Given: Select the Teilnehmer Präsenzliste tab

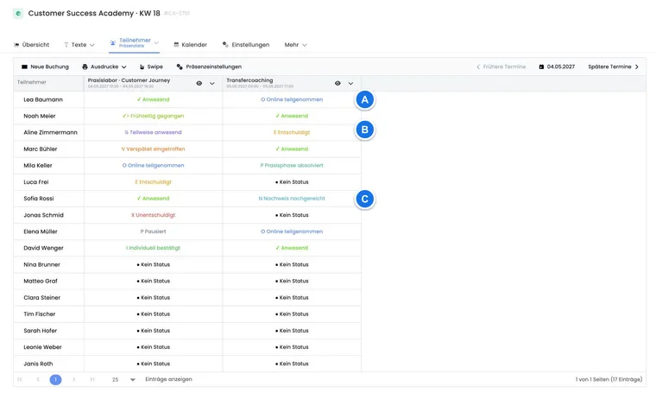Looking at the screenshot, I should (134, 42).
